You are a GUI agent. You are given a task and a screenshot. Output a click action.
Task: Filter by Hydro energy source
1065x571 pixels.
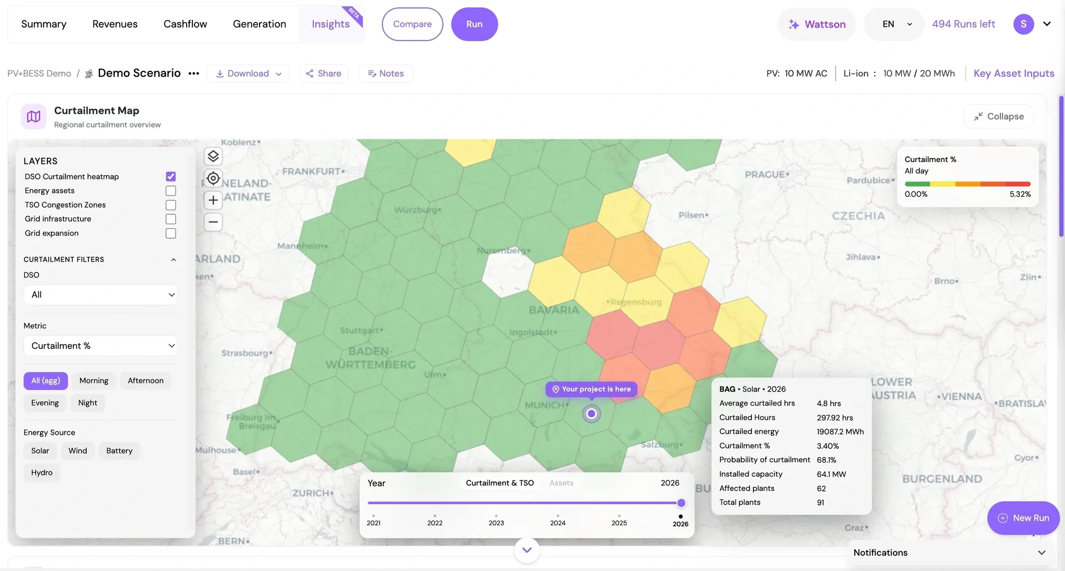(x=42, y=473)
